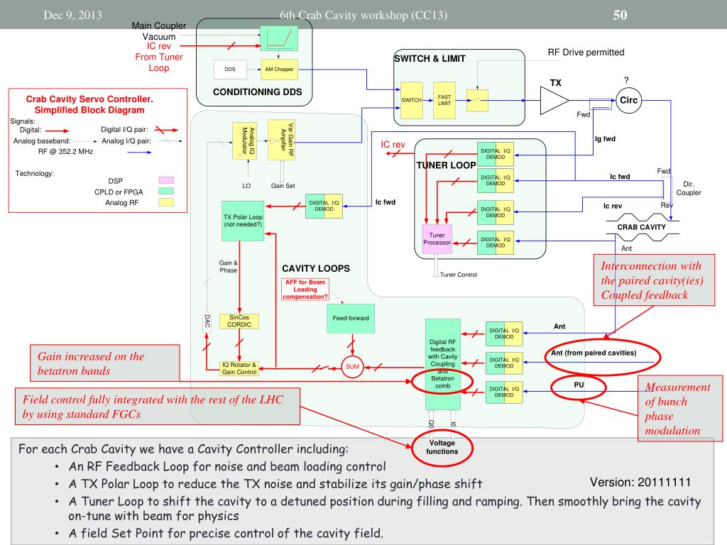Viewport: 727px width, 545px height.
Task: Click the Feed-forward block
Action: 351,319
